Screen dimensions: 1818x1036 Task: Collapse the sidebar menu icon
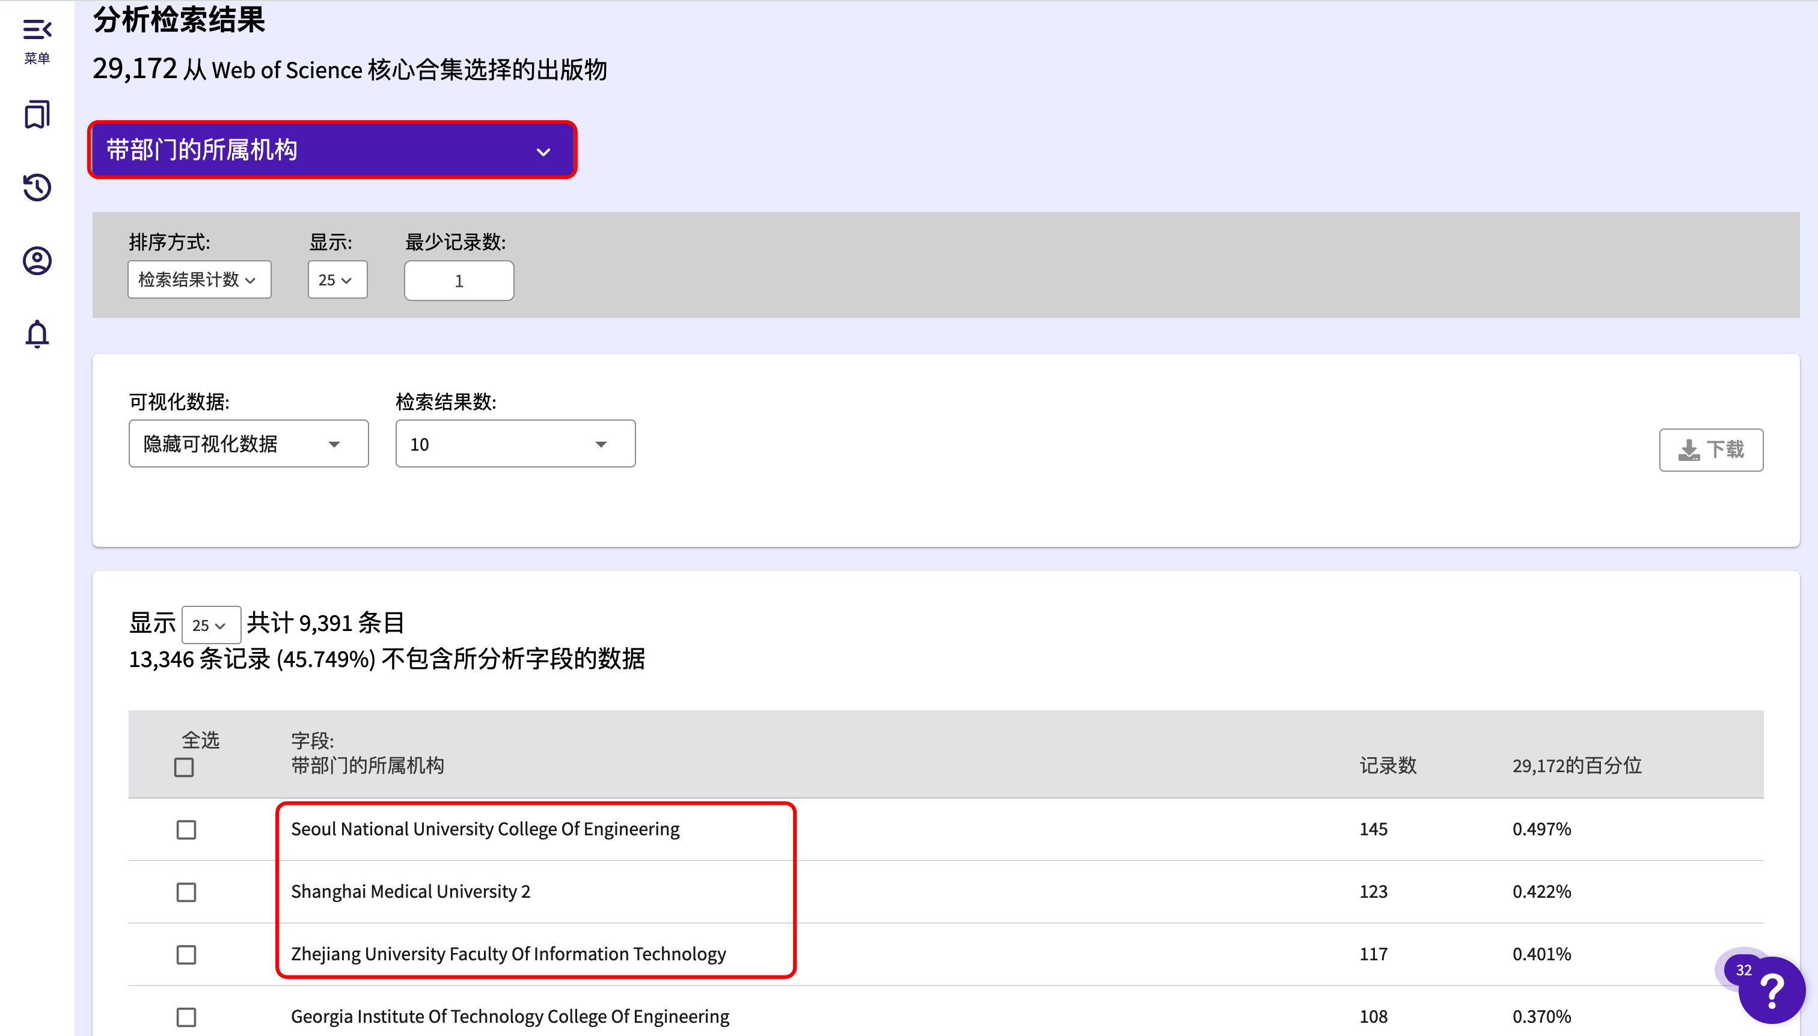pos(37,30)
